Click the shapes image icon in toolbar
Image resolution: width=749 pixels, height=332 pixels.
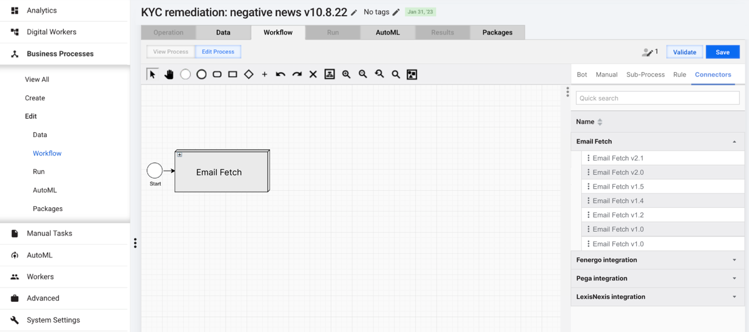pos(412,74)
